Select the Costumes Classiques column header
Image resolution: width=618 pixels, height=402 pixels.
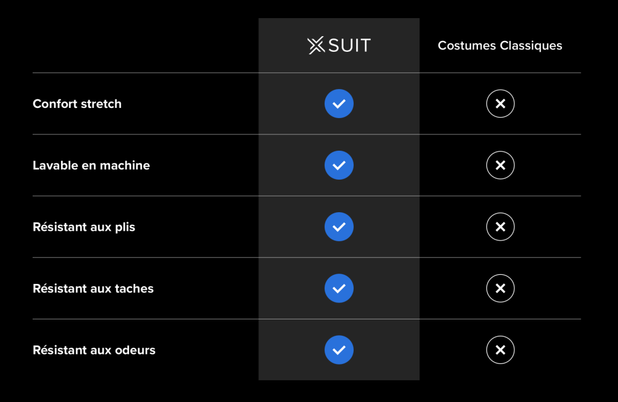pos(500,46)
